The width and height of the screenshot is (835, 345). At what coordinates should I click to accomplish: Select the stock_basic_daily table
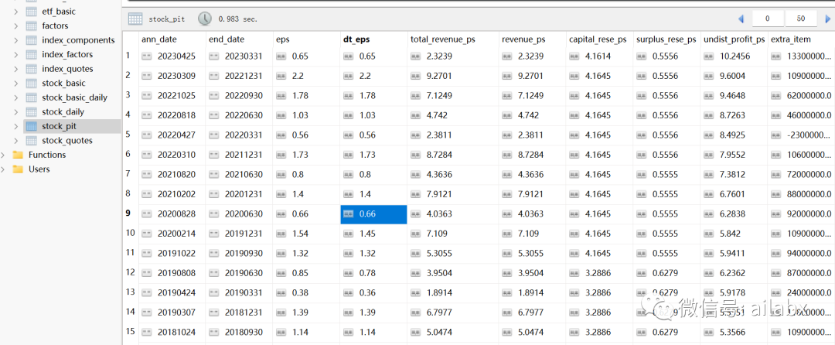(x=74, y=97)
